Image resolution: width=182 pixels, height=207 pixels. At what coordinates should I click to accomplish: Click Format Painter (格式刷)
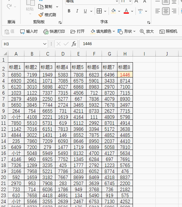tap(47, 15)
